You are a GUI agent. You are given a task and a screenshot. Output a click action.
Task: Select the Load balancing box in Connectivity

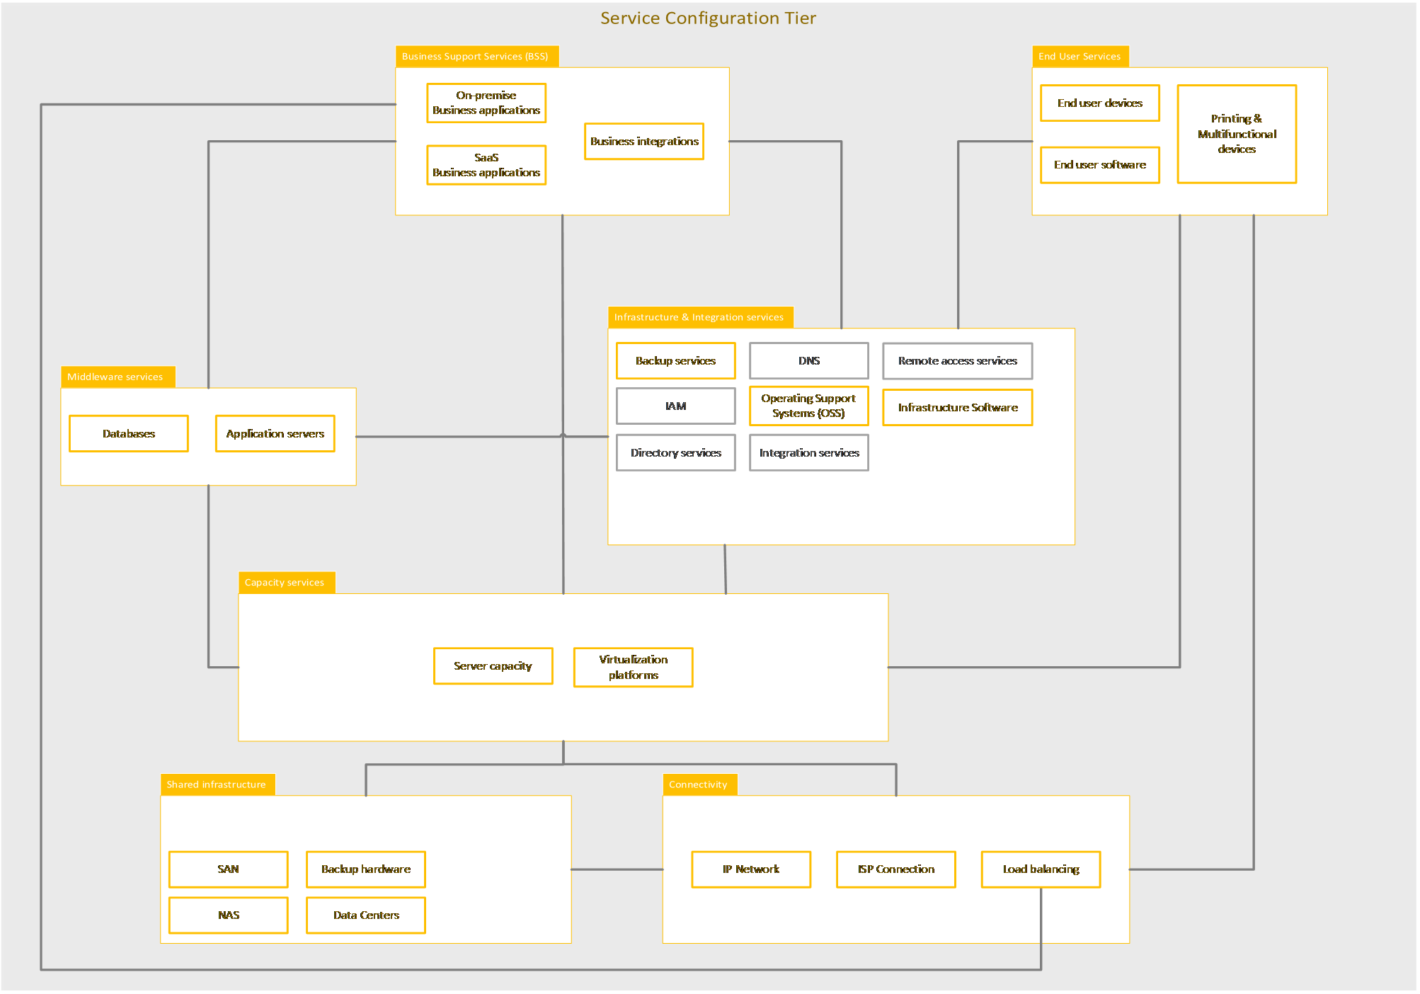[x=1041, y=869]
